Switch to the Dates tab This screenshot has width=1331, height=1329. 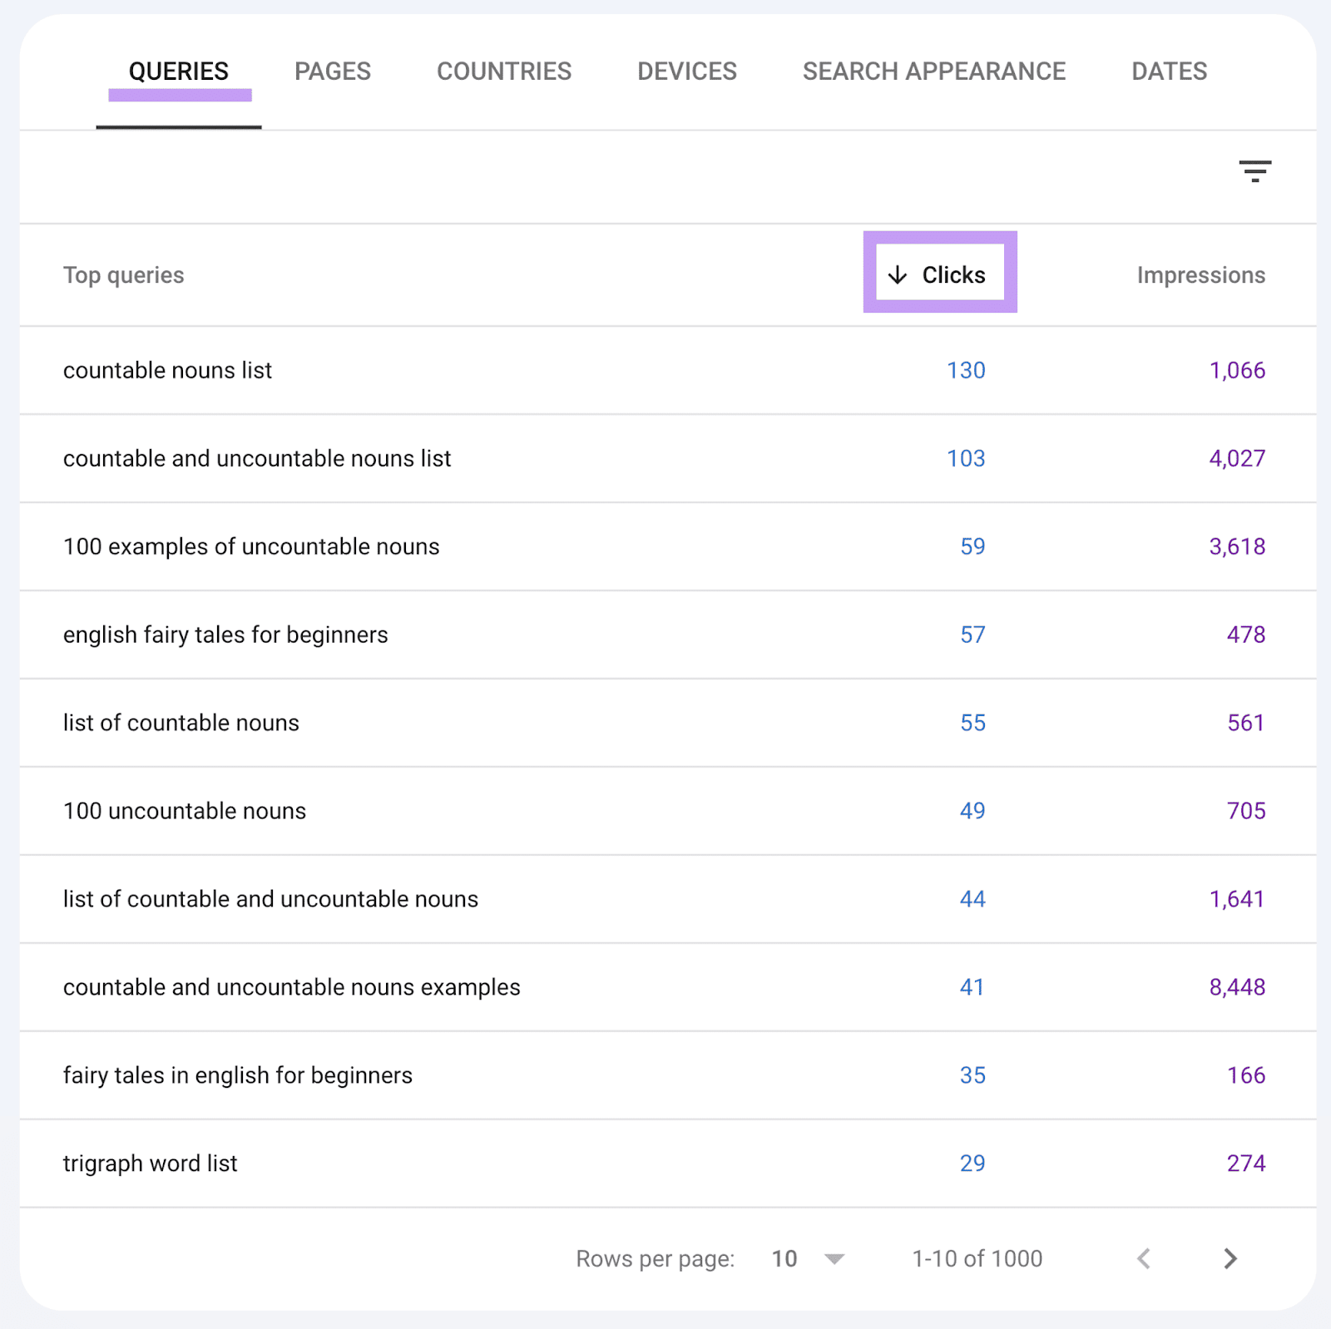pyautogui.click(x=1169, y=72)
